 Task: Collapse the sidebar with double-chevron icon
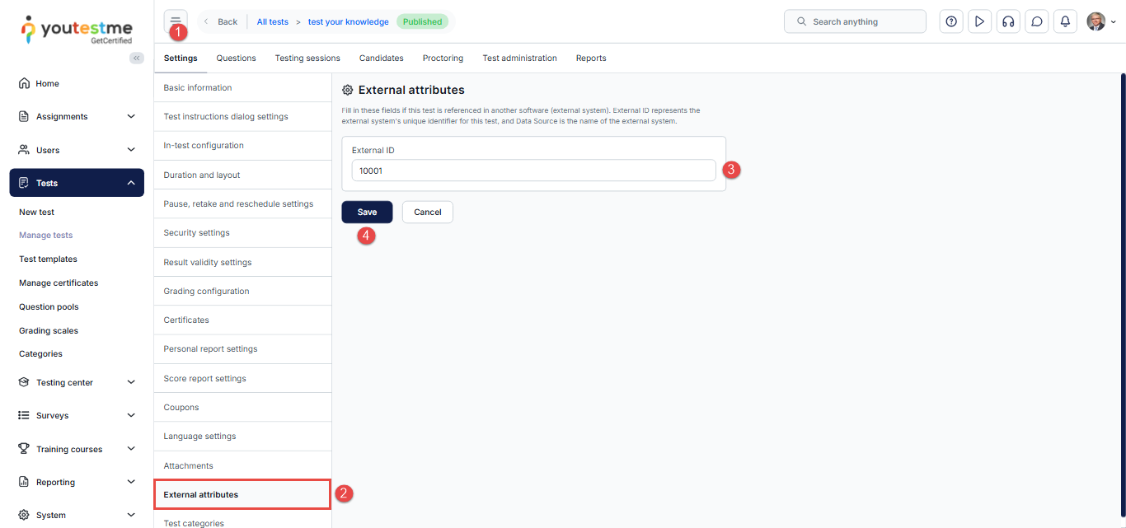pyautogui.click(x=137, y=58)
